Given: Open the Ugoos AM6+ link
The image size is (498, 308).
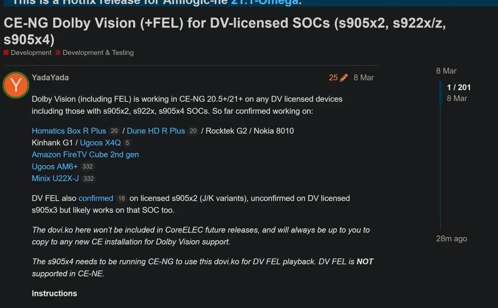Looking at the screenshot, I should point(55,167).
